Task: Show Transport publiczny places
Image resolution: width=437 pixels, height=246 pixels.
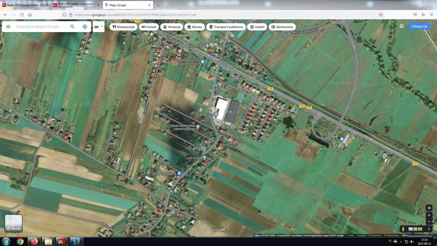Action: pos(226,27)
